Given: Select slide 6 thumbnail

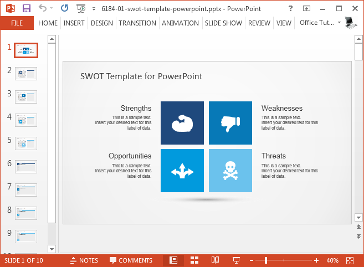Looking at the screenshot, I should pyautogui.click(x=26, y=167).
